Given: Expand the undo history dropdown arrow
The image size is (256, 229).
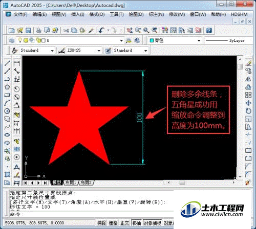Looking at the screenshot, I should (108, 30).
